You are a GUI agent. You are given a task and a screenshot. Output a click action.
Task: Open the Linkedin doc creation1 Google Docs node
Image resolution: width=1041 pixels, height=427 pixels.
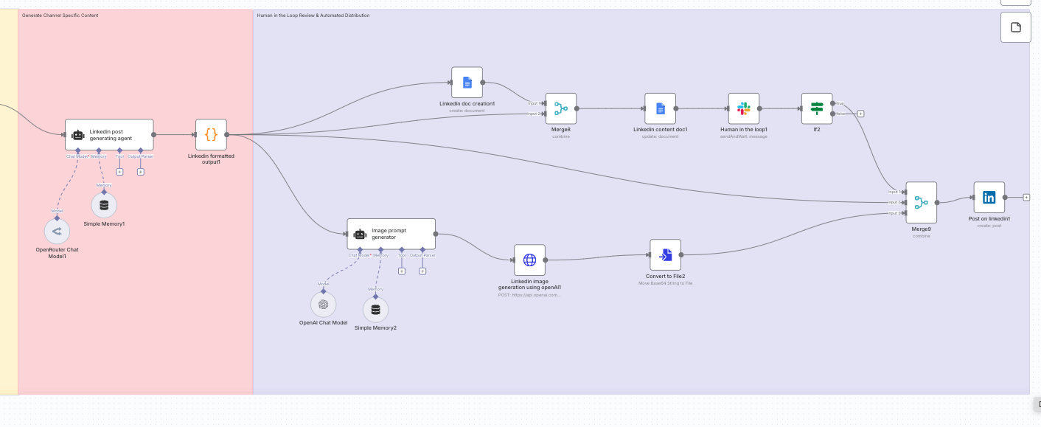pos(467,82)
